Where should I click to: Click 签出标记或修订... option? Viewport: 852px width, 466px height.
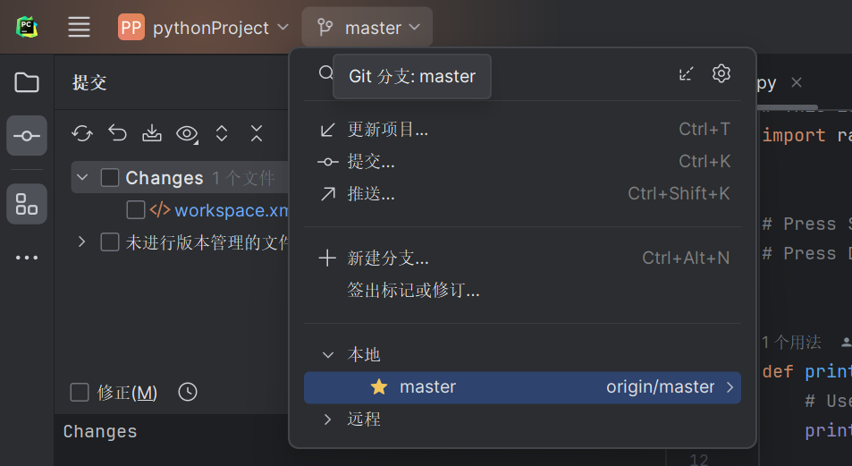[413, 291]
